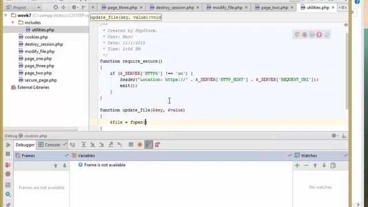Click Evaluate Expression icon
Image resolution: width=368 pixels, height=207 pixels.
coord(131,145)
